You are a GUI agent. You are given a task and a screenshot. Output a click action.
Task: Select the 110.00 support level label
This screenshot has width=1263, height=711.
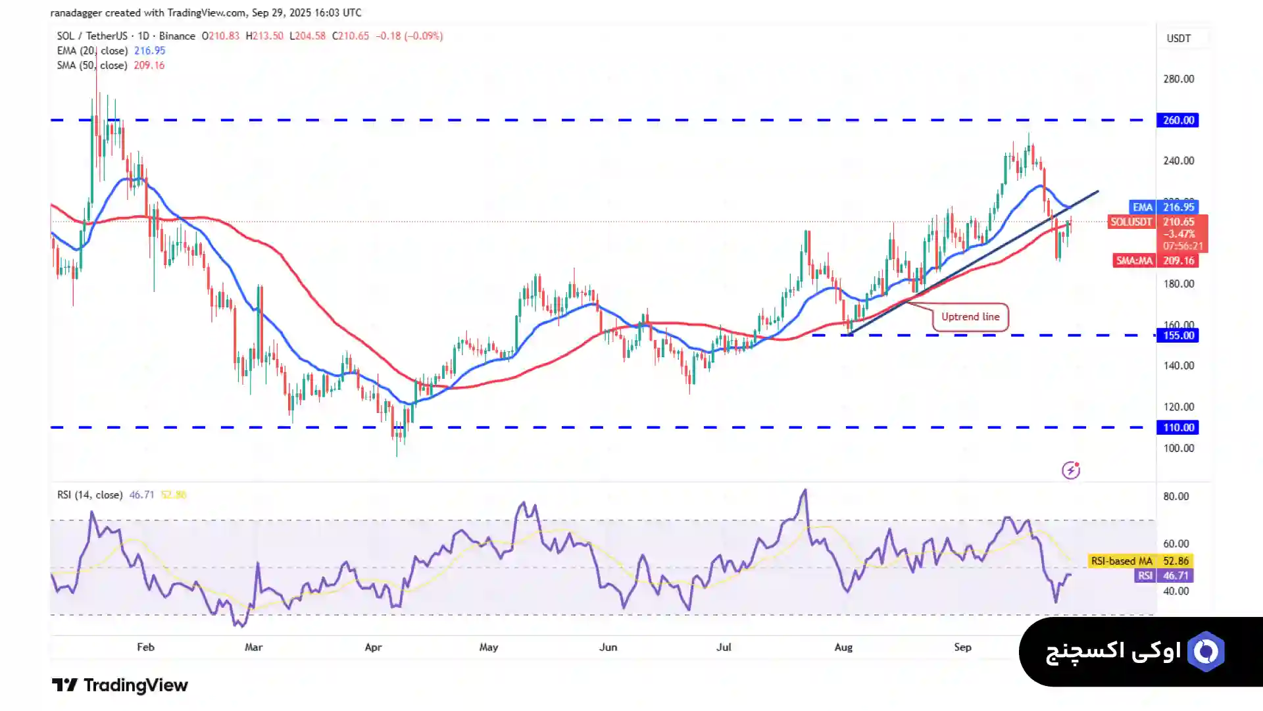coord(1177,428)
